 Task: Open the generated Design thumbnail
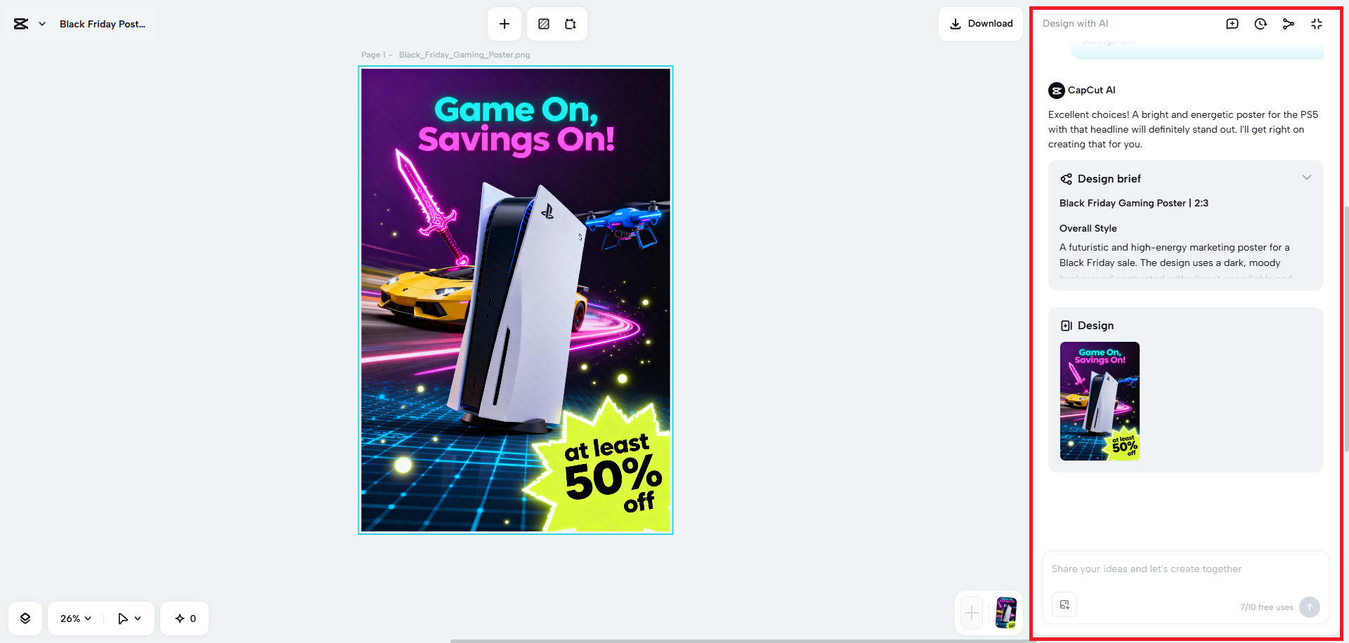(x=1100, y=401)
